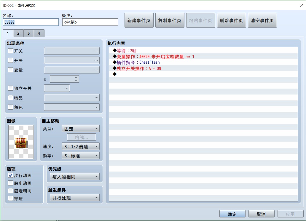Select the 等待：2帧 command line
This screenshot has height=221, width=306.
[203, 51]
